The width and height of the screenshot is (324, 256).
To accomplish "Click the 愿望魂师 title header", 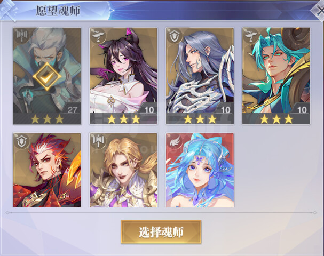I will 58,11.
